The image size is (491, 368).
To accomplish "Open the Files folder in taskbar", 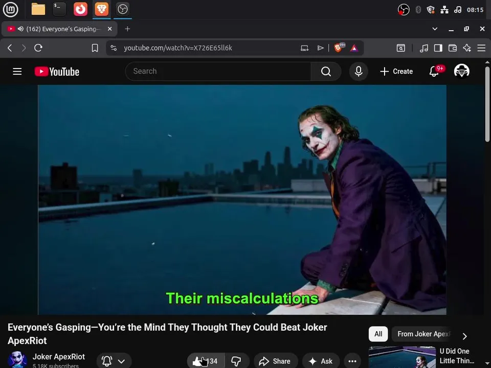I will pyautogui.click(x=38, y=9).
